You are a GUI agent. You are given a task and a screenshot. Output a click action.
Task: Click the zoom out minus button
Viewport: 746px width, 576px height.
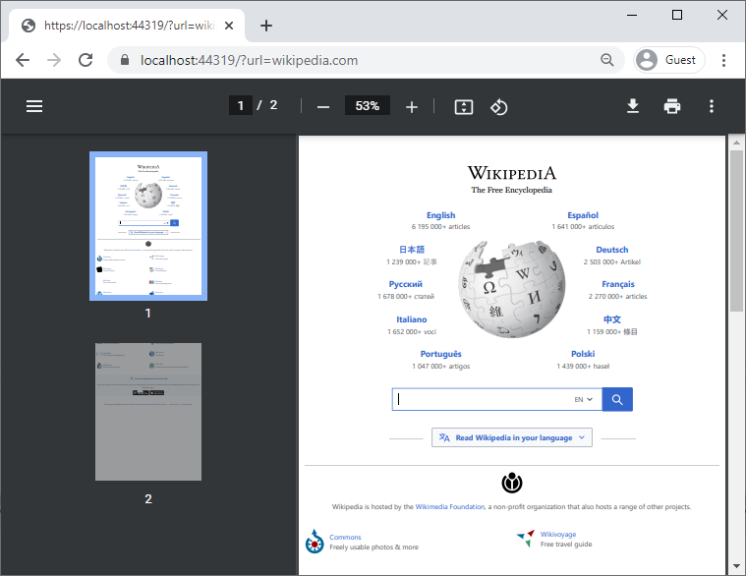click(x=323, y=106)
